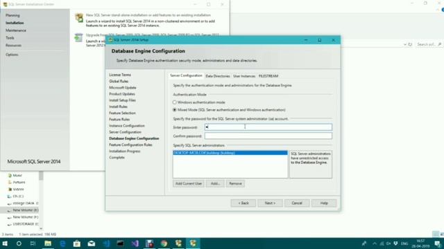Launch Microsoft Edge from taskbar
The width and height of the screenshot is (444, 249).
(x=62, y=243)
